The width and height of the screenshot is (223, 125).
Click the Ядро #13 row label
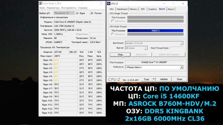(47, 113)
